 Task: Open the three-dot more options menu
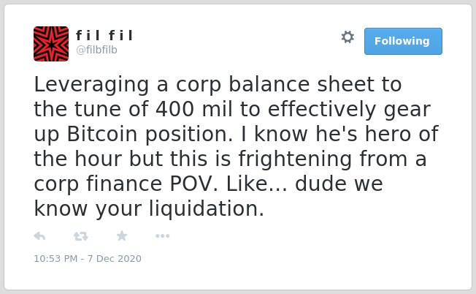(x=162, y=236)
